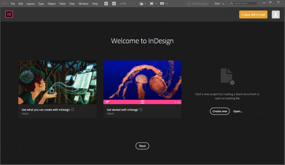Open the user profile avatar icon
The height and width of the screenshot is (165, 285).
coord(276,15)
